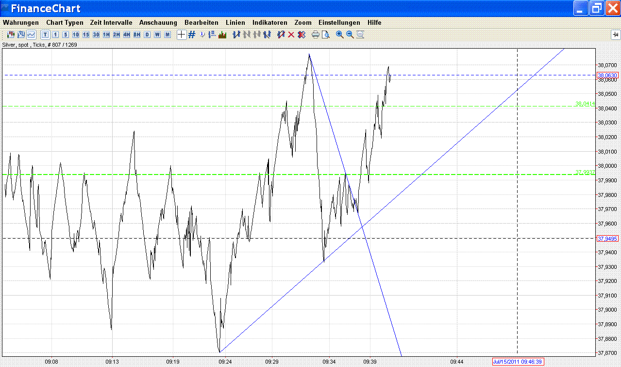The height and width of the screenshot is (367, 621).
Task: Select the bar chart type icon
Action: tap(21, 35)
